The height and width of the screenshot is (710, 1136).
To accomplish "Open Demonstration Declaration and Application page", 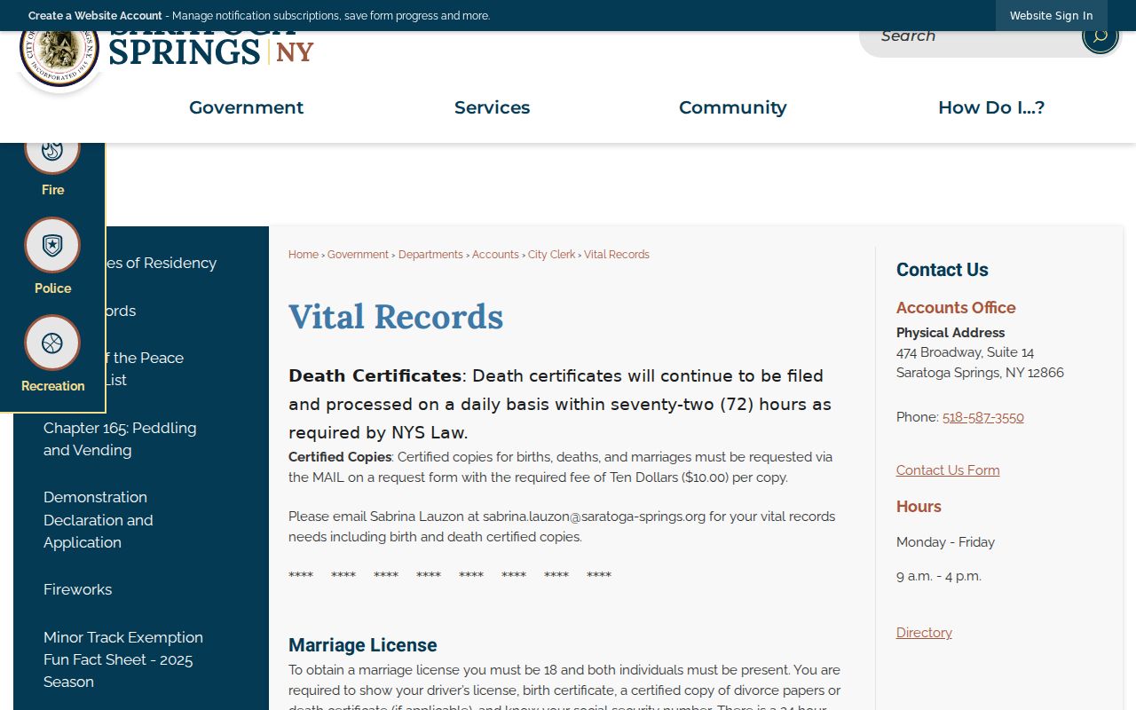I will [99, 520].
